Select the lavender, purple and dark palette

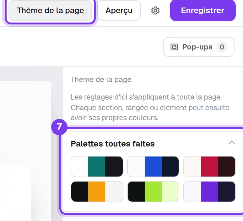click(209, 192)
